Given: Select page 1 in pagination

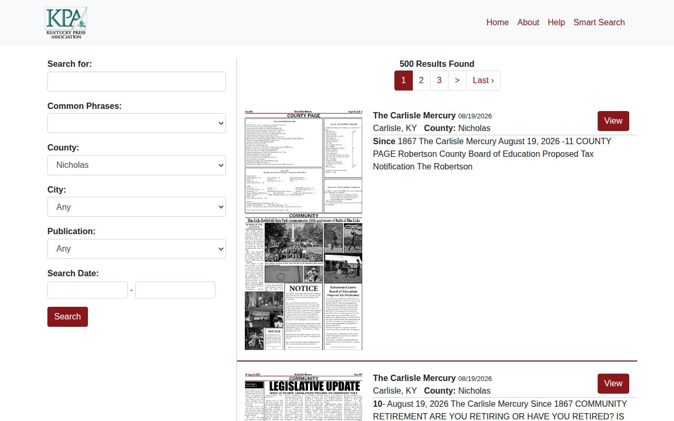Looking at the screenshot, I should point(403,81).
